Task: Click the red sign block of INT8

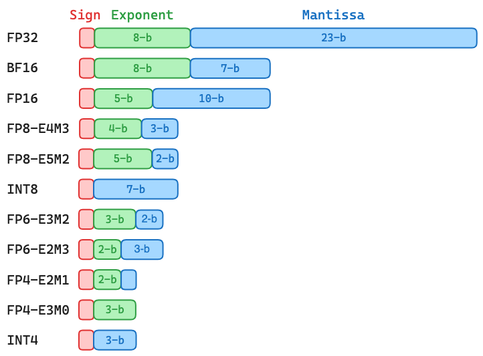Action: pos(86,189)
